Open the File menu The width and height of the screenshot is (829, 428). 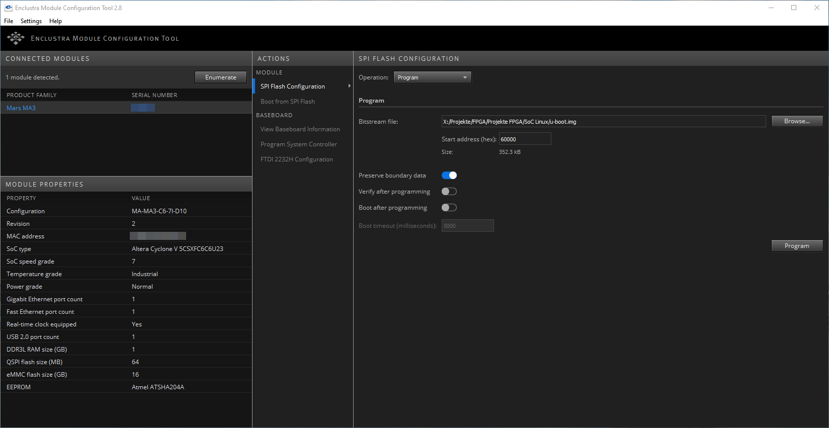(9, 21)
